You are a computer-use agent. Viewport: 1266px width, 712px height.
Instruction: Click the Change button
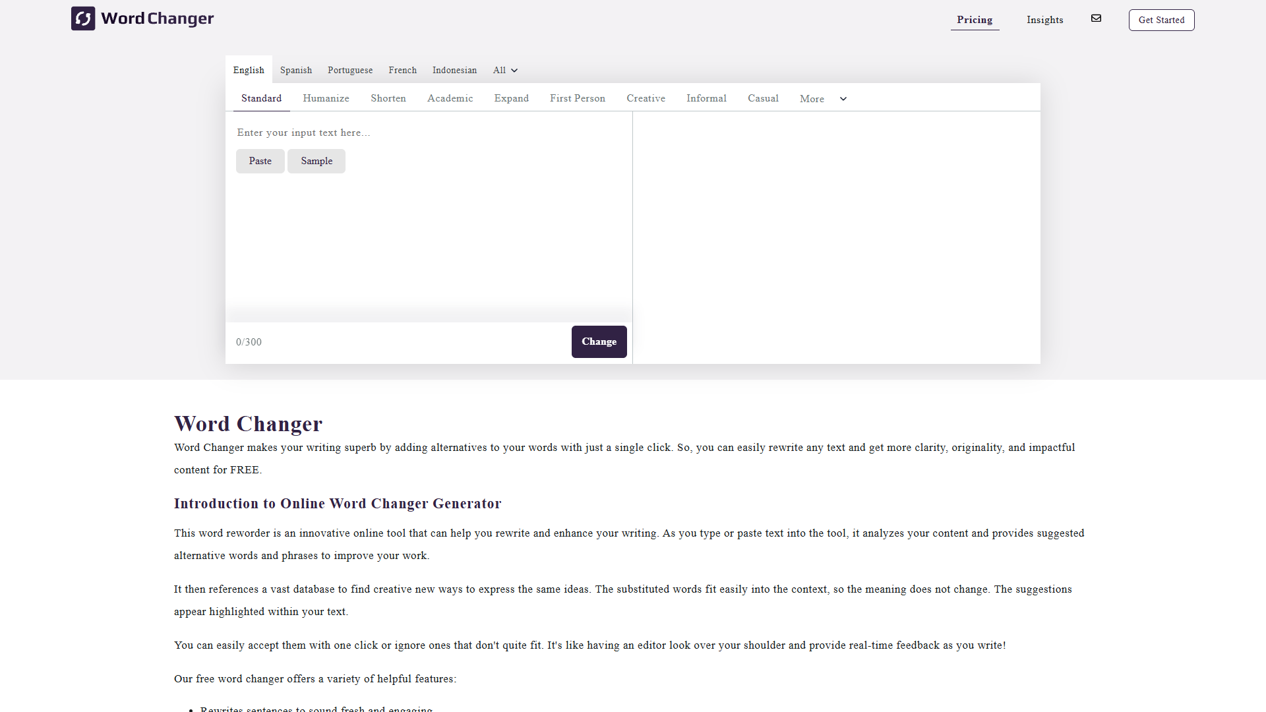[x=599, y=341]
